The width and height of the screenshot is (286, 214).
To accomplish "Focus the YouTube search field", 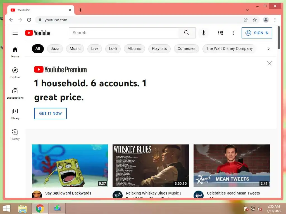I will click(123, 33).
